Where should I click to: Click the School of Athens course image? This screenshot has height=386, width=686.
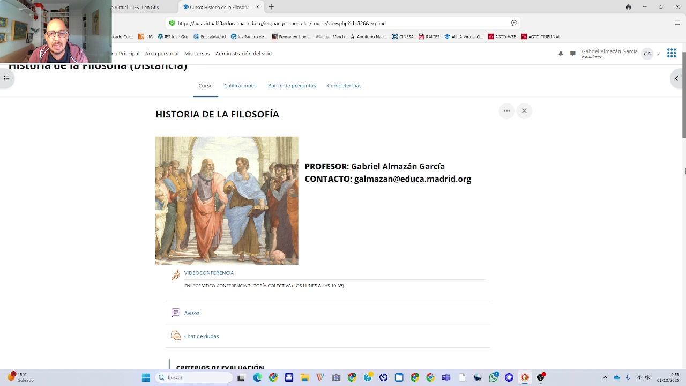coord(227,201)
